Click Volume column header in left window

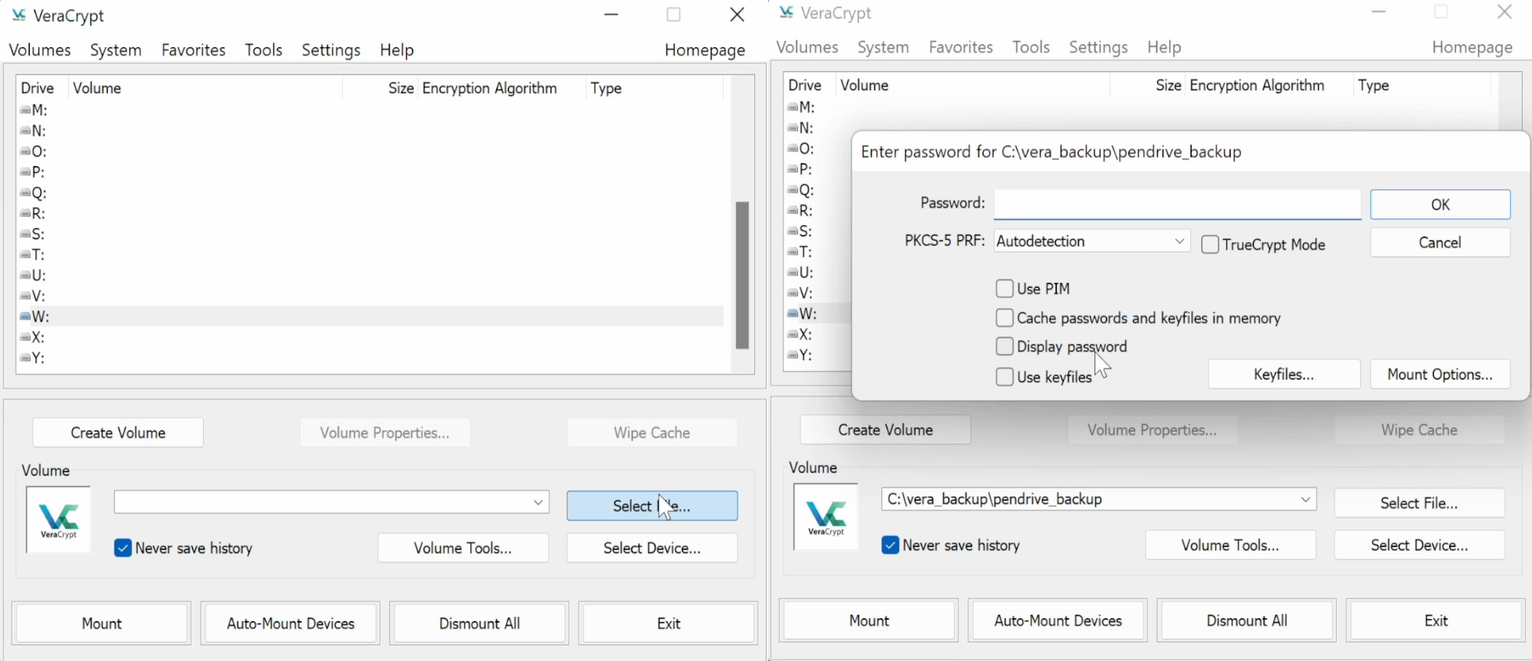(206, 88)
